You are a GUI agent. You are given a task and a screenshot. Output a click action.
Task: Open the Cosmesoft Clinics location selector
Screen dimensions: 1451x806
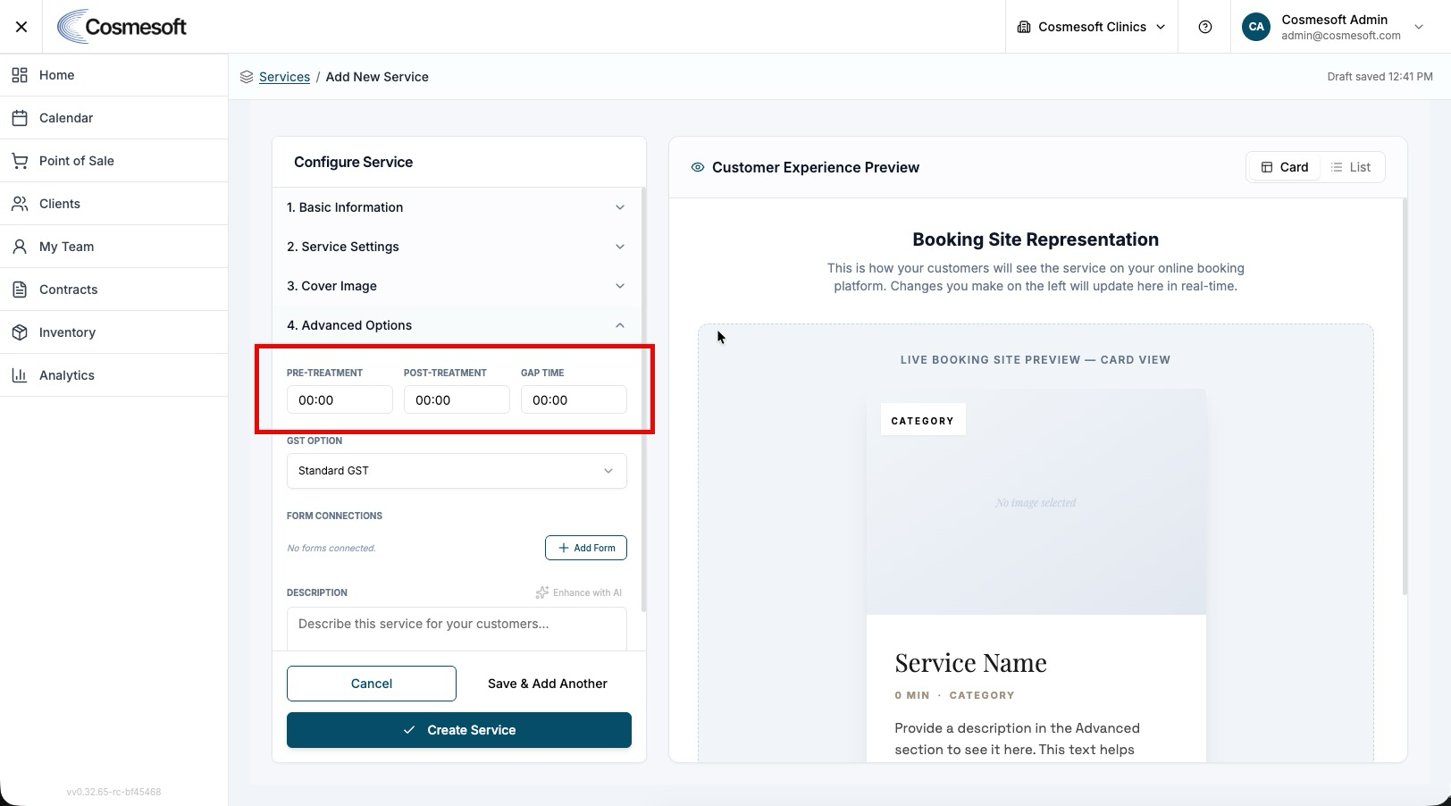click(1092, 27)
